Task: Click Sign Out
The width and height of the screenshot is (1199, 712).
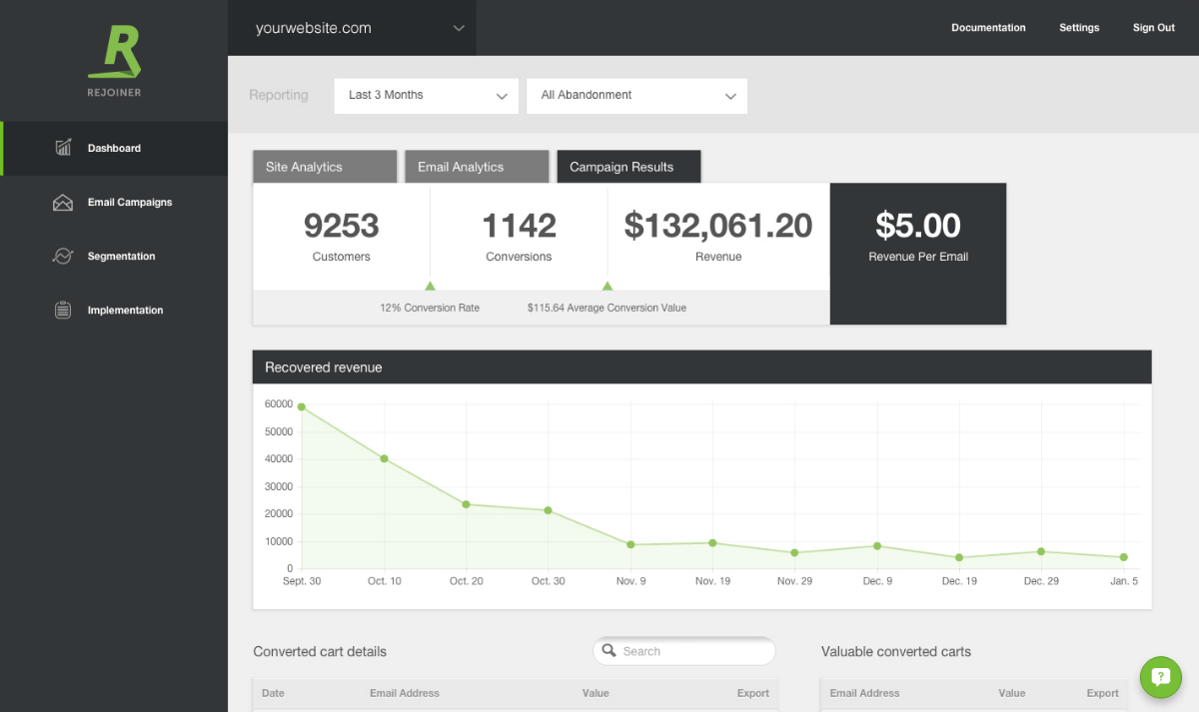Action: click(x=1153, y=28)
